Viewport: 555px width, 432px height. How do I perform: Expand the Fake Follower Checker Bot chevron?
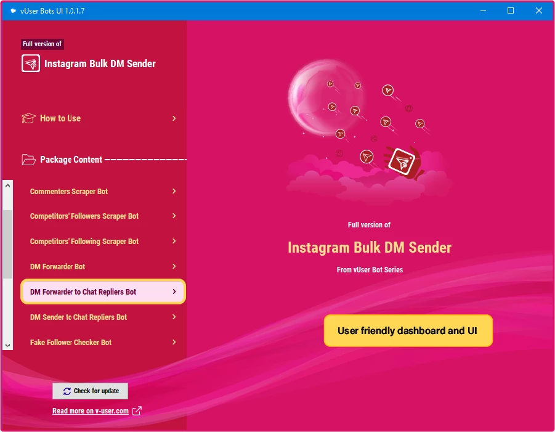(174, 342)
